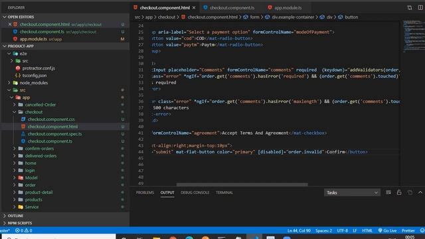
Task: Maximize the panel with the chevron-up icon
Action: tap(420, 193)
